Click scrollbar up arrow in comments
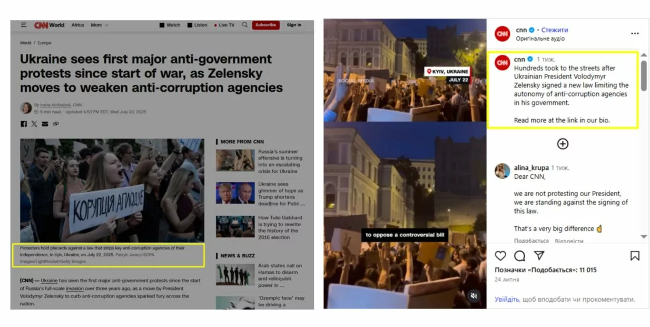The image size is (650, 327). 643,55
